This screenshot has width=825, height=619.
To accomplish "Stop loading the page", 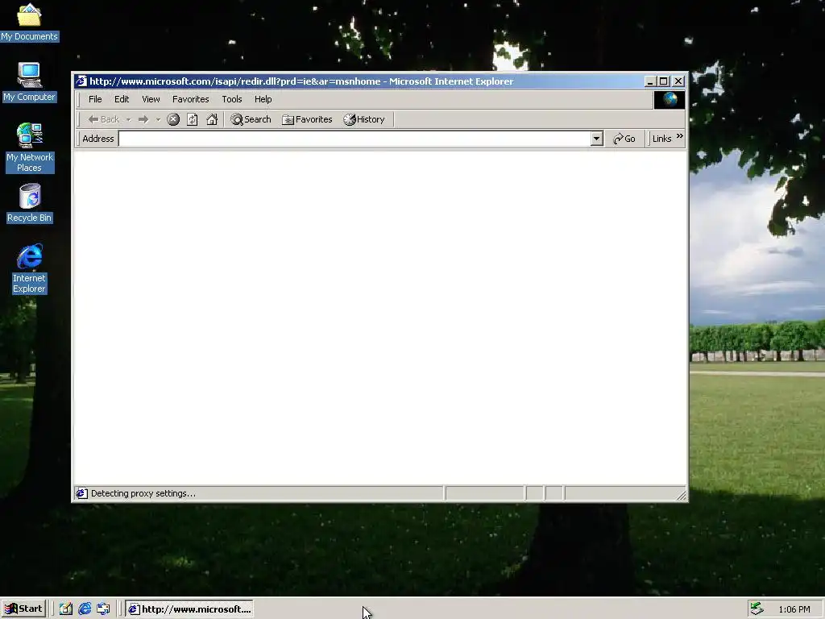I will [173, 119].
